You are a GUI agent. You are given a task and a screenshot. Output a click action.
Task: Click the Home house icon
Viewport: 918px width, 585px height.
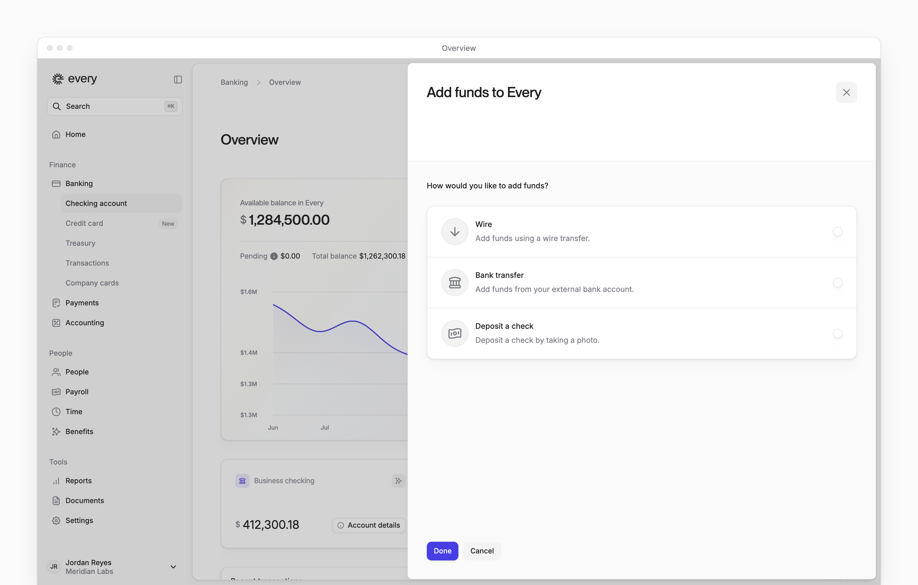[x=56, y=135]
